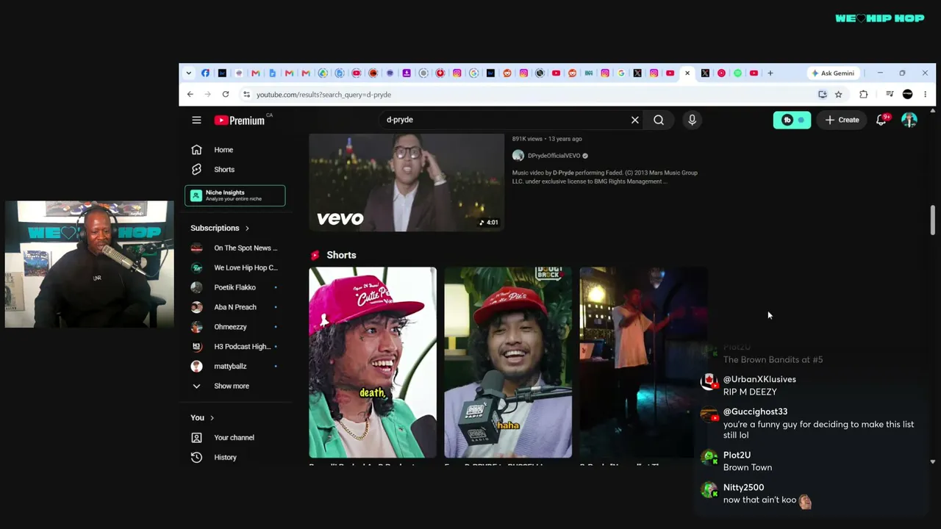Open the short captioned 'death,'
Viewport: 941px width, 529px height.
click(373, 362)
